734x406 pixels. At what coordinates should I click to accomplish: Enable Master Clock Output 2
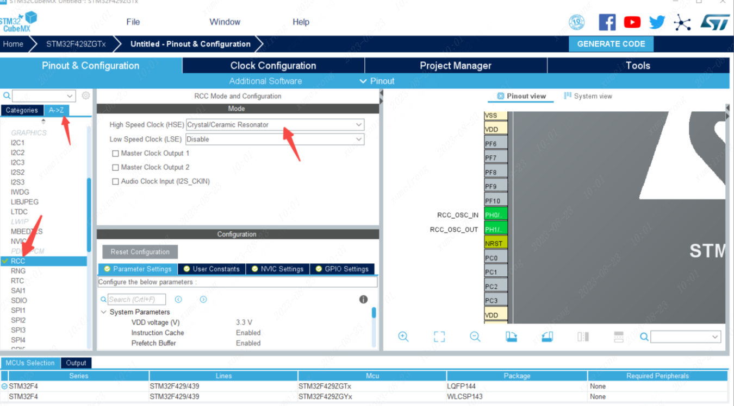[115, 168]
